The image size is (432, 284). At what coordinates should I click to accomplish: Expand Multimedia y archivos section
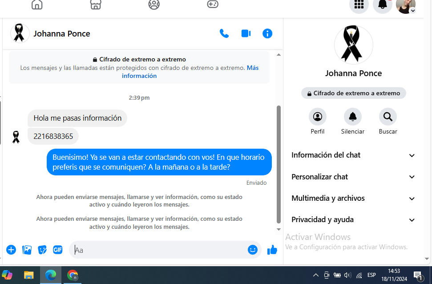point(353,199)
